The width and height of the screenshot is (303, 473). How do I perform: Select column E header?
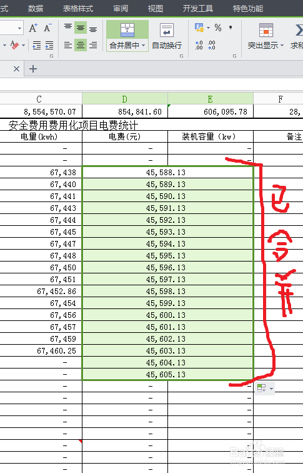point(211,99)
